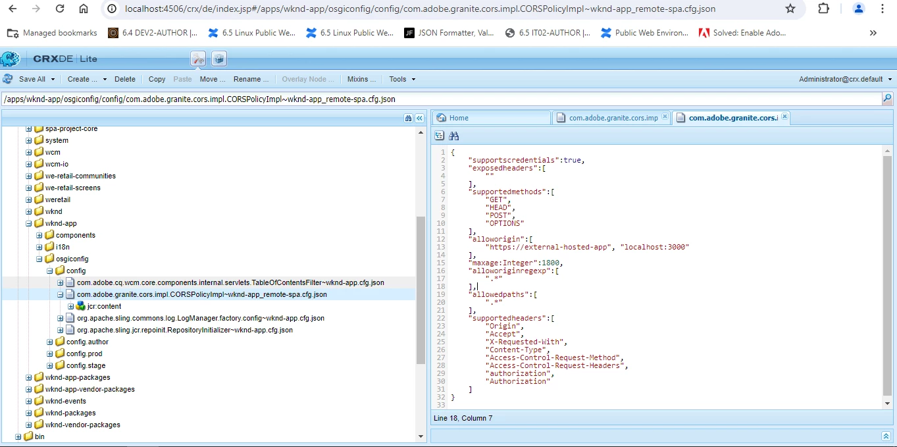Open Public Web Environ bookmark
This screenshot has width=897, height=447.
[645, 32]
